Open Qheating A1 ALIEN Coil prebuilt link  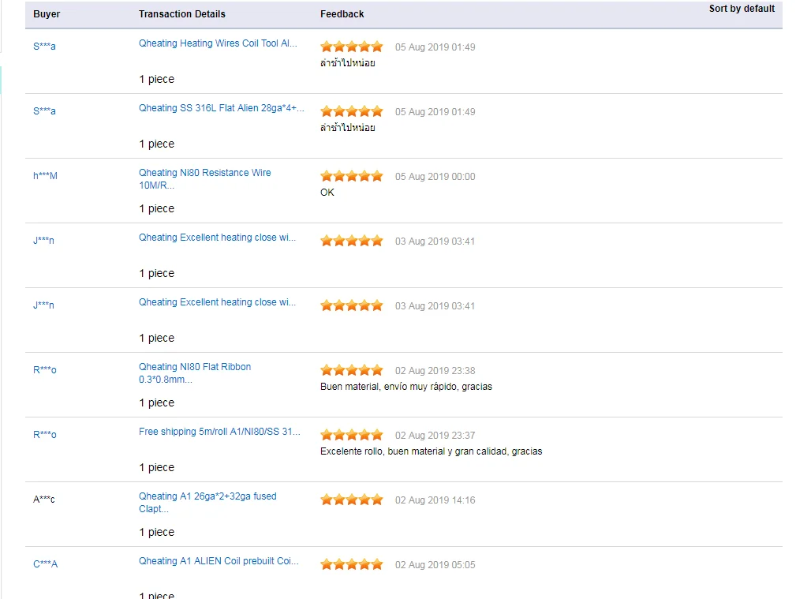[219, 561]
